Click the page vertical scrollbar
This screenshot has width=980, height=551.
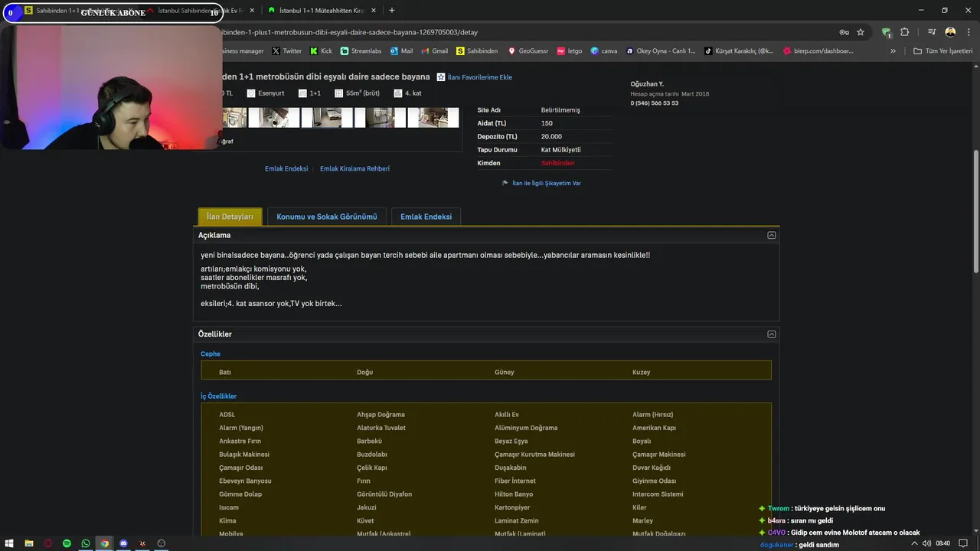point(975,210)
